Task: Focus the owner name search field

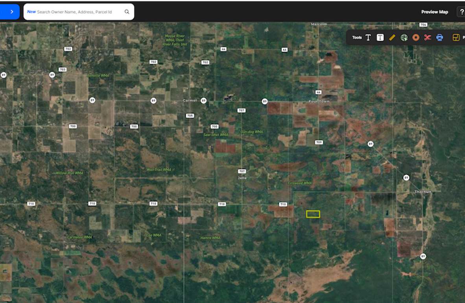Action: pyautogui.click(x=75, y=12)
